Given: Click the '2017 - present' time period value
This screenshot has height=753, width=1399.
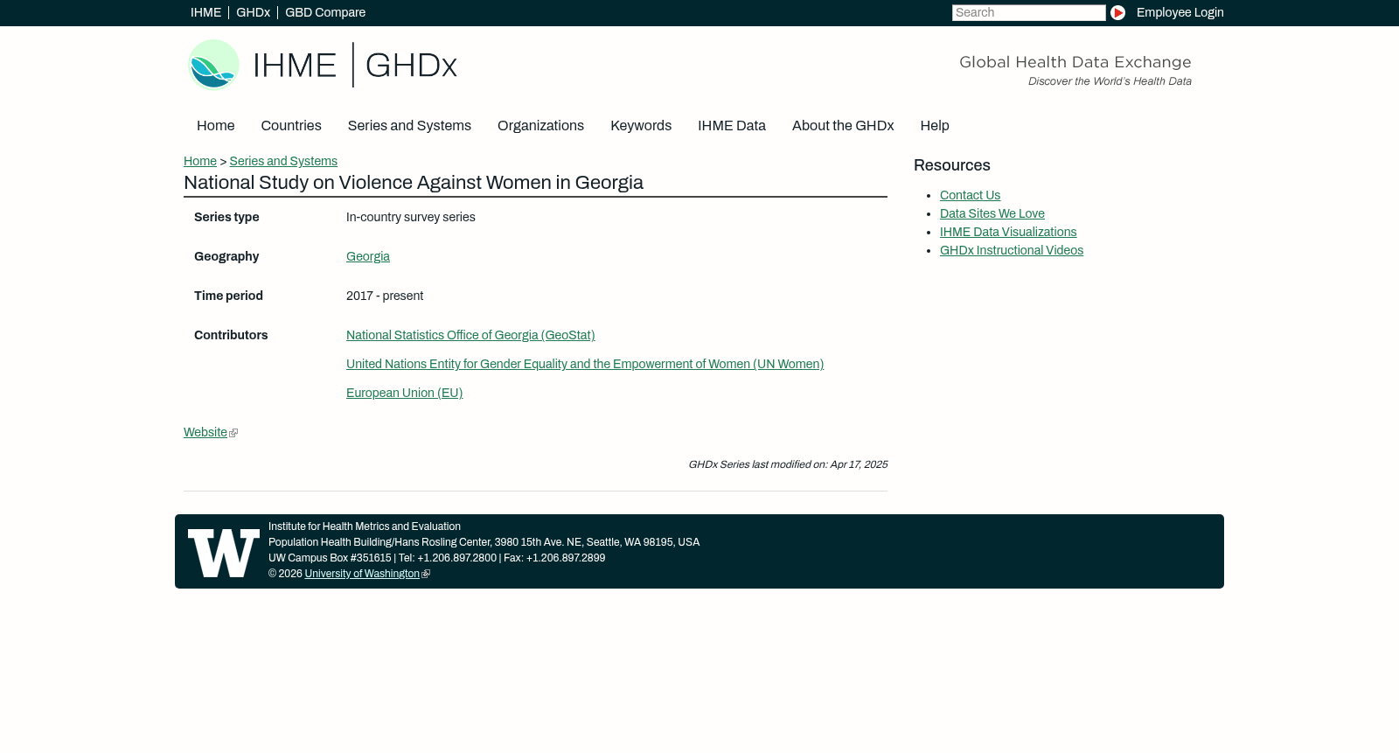Looking at the screenshot, I should click(x=385, y=296).
